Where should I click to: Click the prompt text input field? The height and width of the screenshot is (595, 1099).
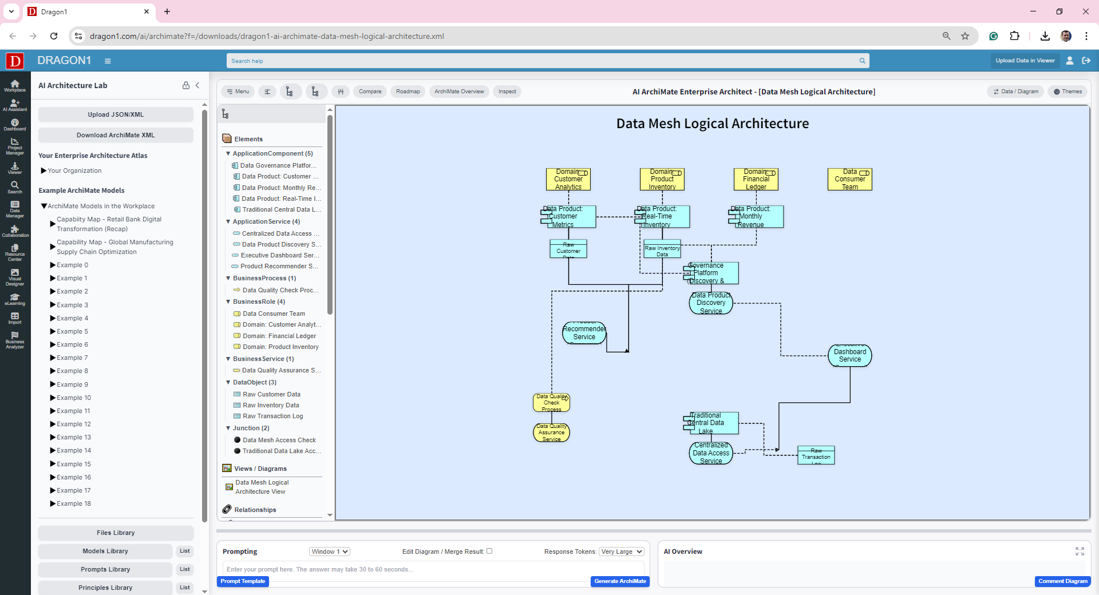tap(433, 569)
